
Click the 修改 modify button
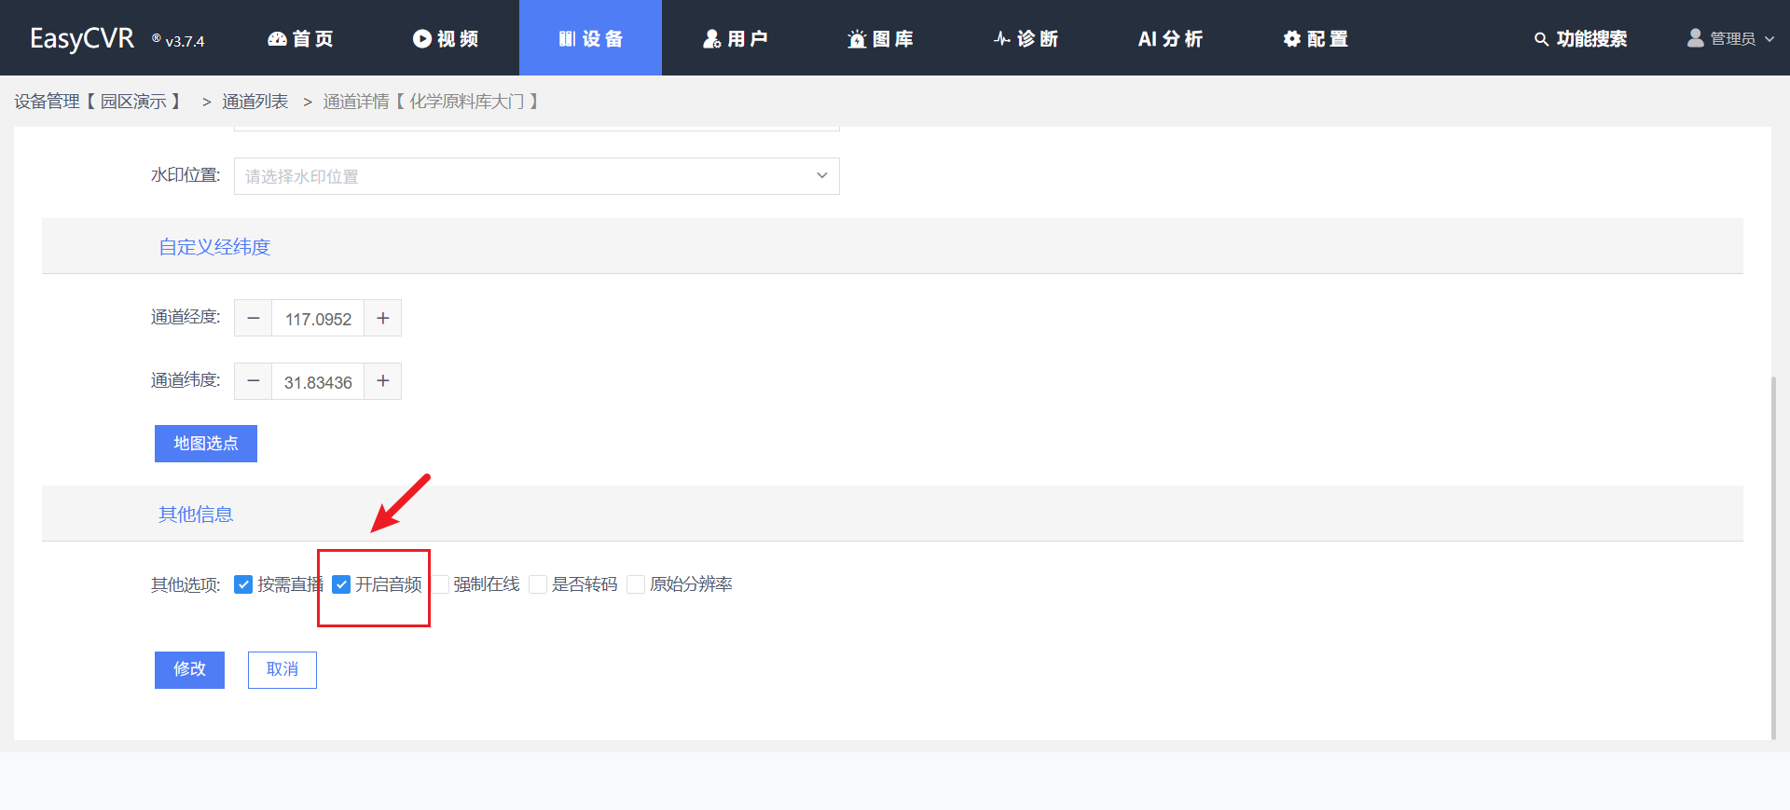pos(189,669)
